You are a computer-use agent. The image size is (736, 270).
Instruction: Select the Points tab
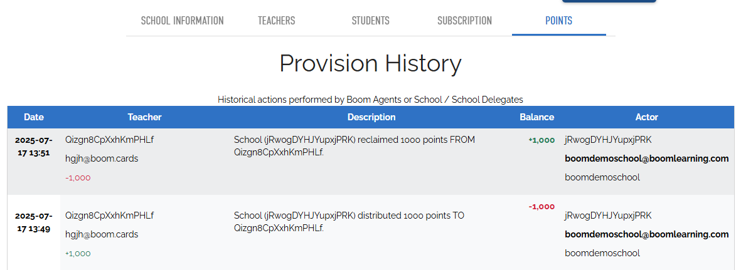pyautogui.click(x=558, y=21)
